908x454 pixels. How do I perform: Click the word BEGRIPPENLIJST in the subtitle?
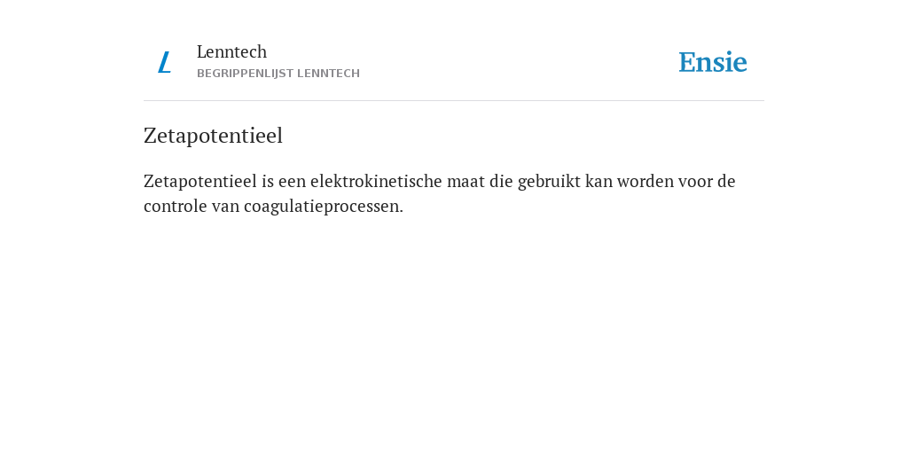click(246, 74)
